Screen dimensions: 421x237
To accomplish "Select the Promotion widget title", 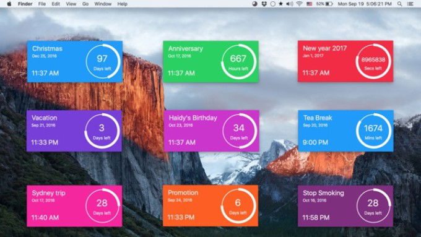I will point(183,192).
